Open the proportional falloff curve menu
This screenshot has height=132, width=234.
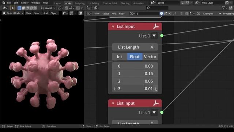tap(82, 8)
